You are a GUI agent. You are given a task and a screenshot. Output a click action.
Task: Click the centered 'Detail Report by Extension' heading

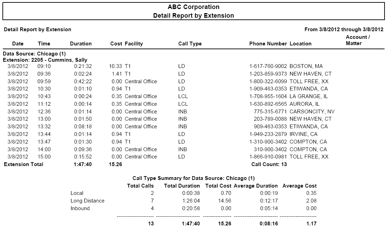point(194,16)
